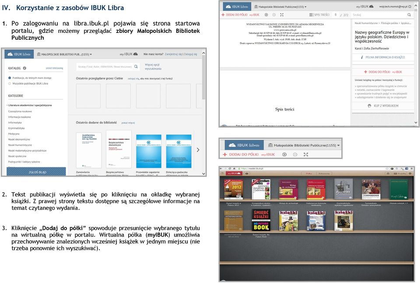
Task: Open the Nauki społeczne category
Action: [x=17, y=156]
